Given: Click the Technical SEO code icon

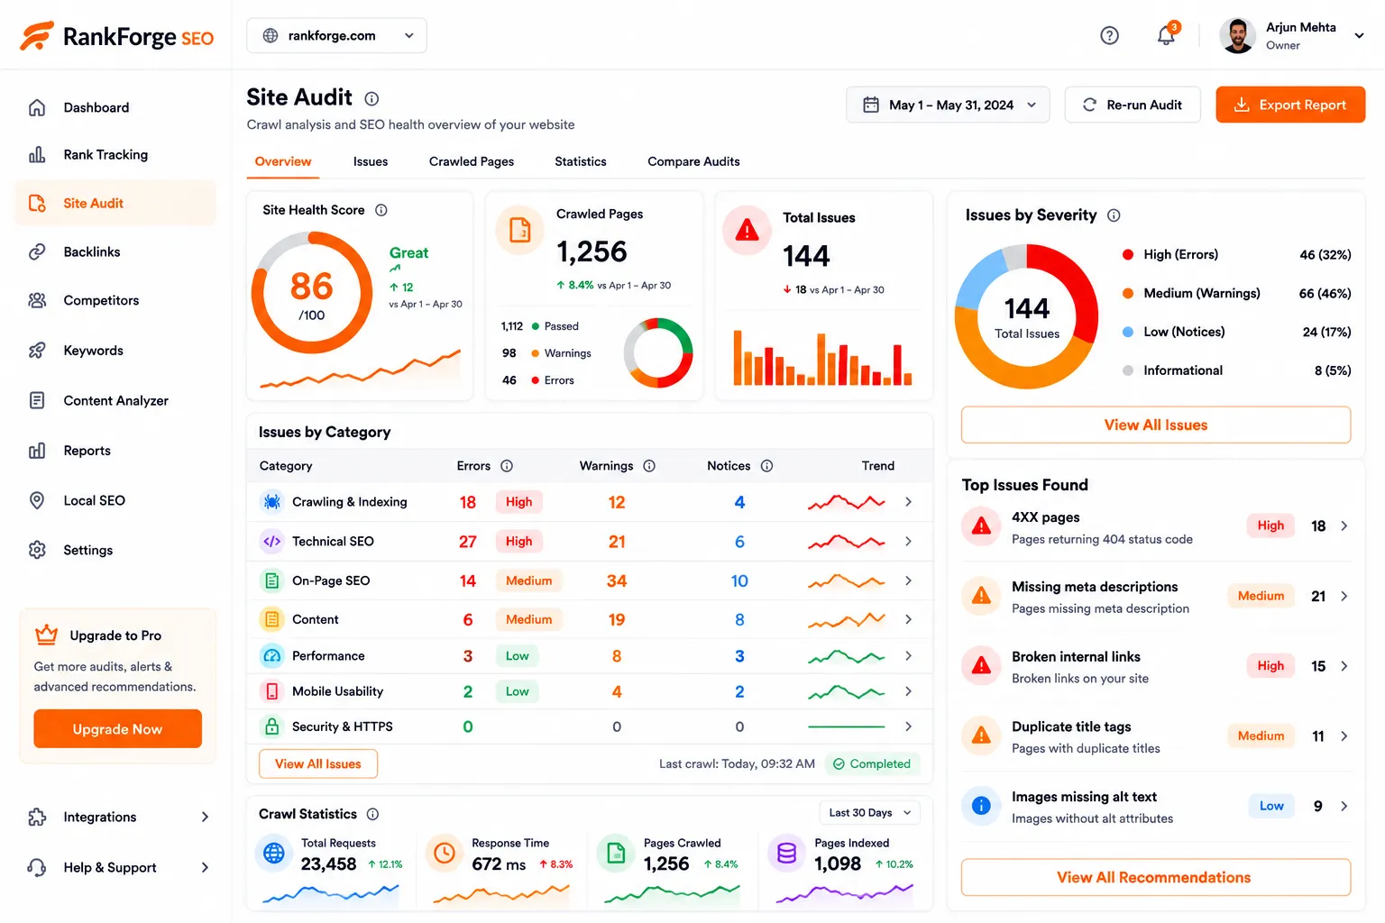Looking at the screenshot, I should click(271, 542).
